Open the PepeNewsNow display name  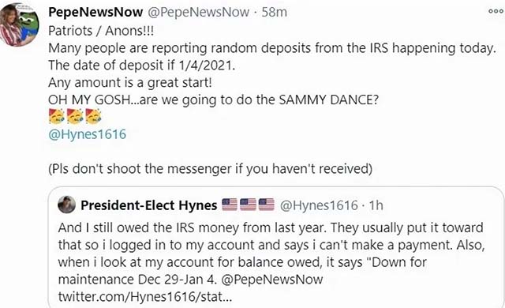tap(95, 13)
